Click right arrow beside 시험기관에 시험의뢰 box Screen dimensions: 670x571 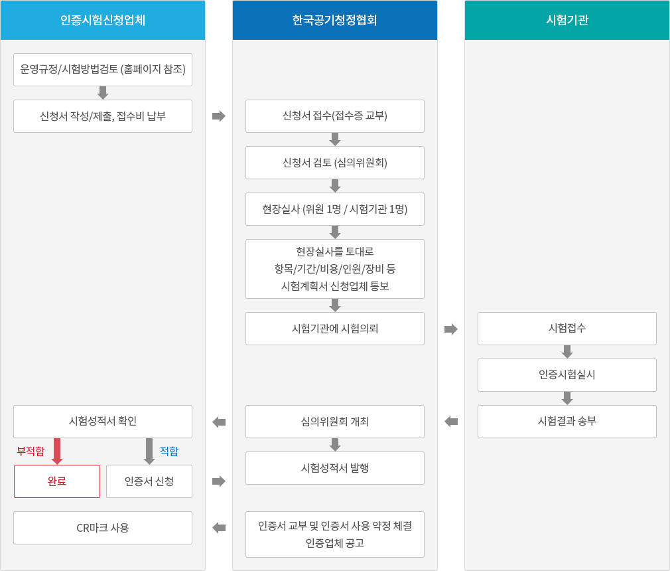[x=451, y=329]
